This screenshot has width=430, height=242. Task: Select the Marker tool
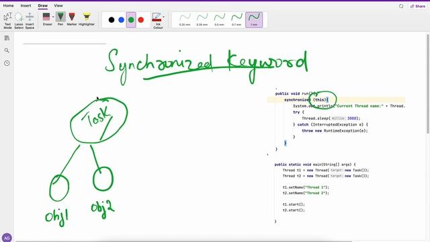tap(72, 19)
